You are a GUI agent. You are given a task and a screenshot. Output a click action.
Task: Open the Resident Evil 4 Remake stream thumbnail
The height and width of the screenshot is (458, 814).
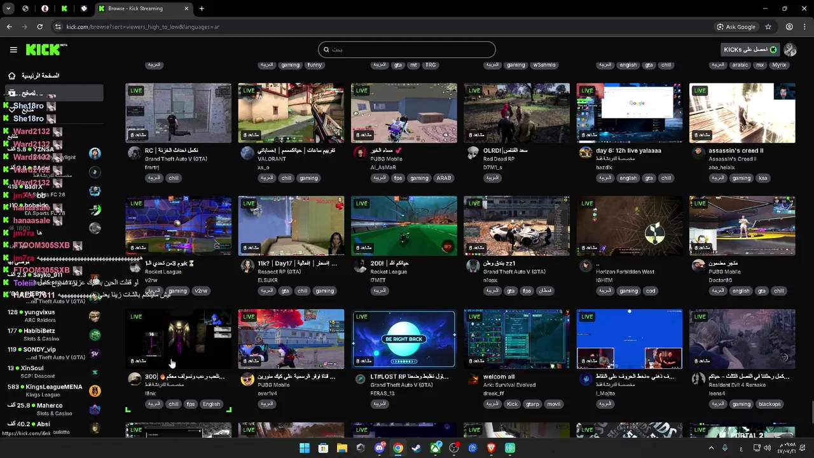[x=742, y=339]
